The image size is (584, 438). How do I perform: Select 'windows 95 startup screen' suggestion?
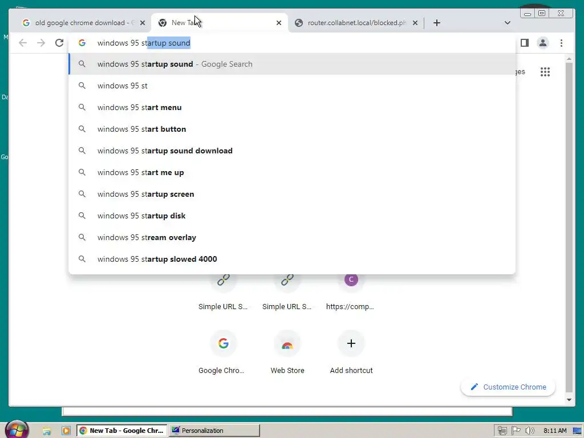[x=293, y=194]
